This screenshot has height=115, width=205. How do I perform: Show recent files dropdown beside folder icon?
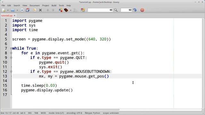(17, 10)
